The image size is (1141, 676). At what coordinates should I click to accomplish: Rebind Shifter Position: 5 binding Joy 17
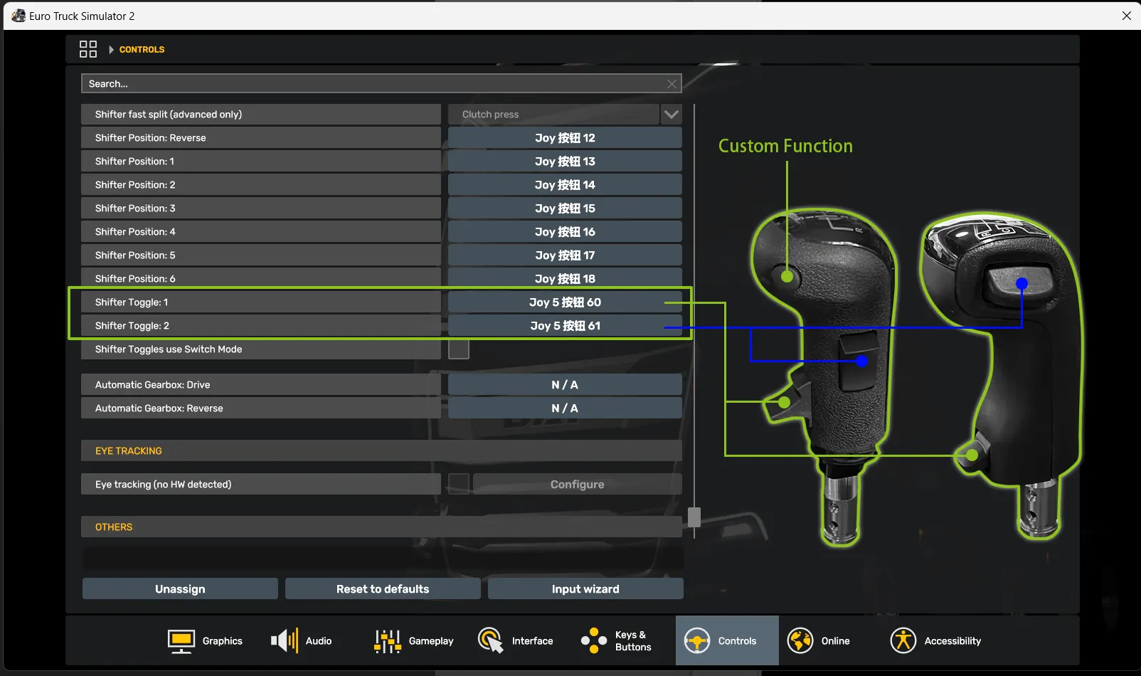[x=566, y=255]
